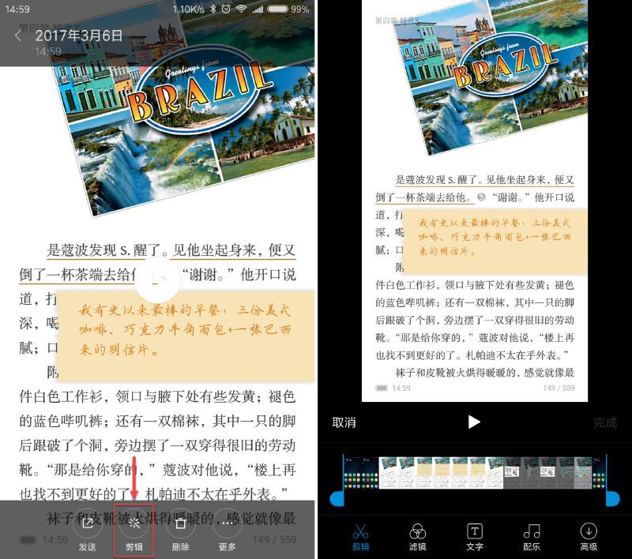Open the 更多 more options
The height and width of the screenshot is (559, 632).
[227, 523]
